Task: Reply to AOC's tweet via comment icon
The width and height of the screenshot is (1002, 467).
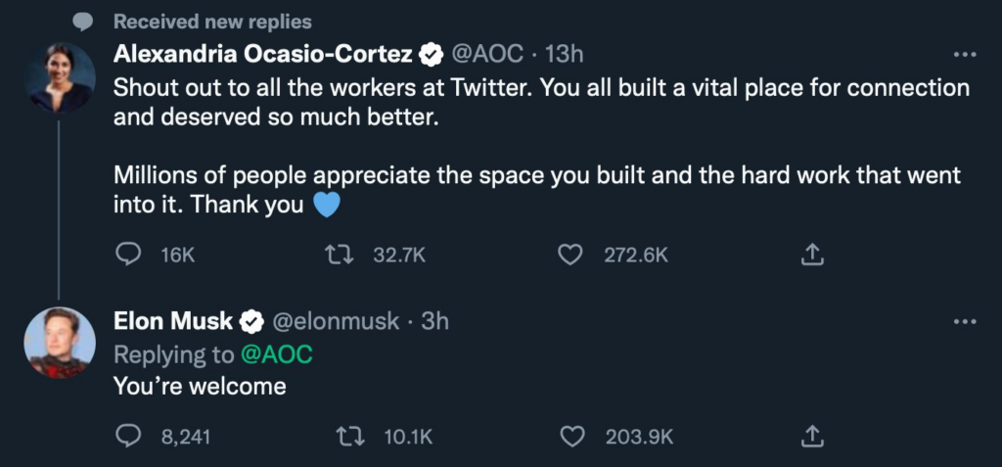Action: click(x=129, y=255)
